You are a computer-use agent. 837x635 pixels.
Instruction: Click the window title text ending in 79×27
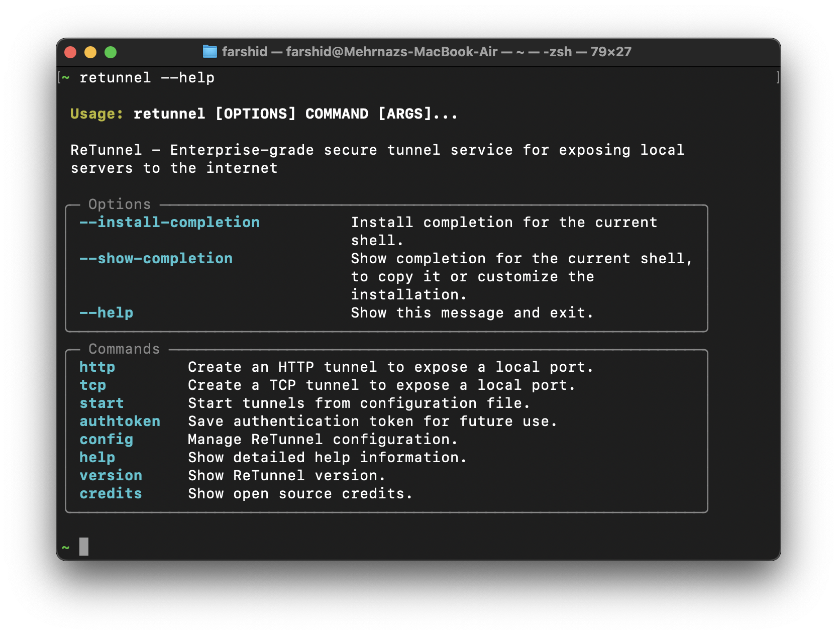click(426, 52)
